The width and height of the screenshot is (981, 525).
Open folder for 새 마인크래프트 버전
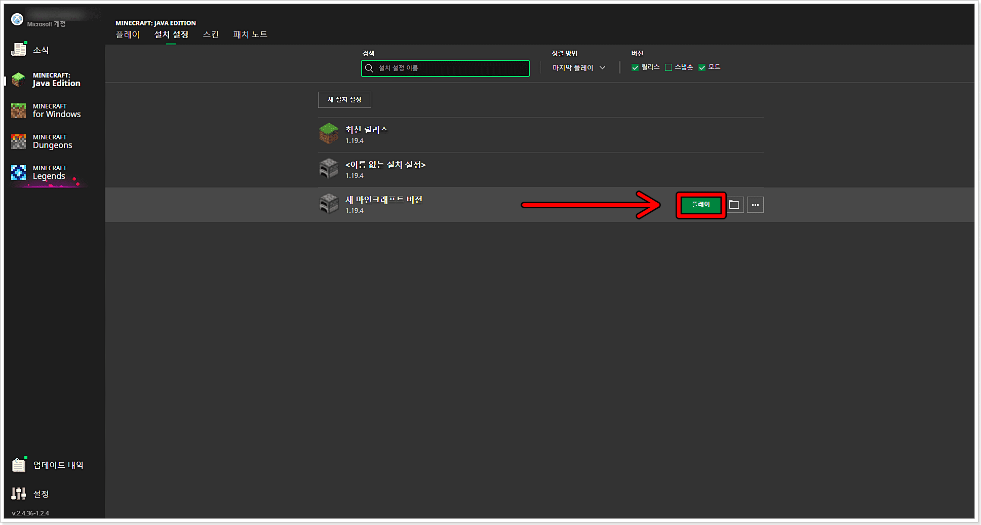734,205
